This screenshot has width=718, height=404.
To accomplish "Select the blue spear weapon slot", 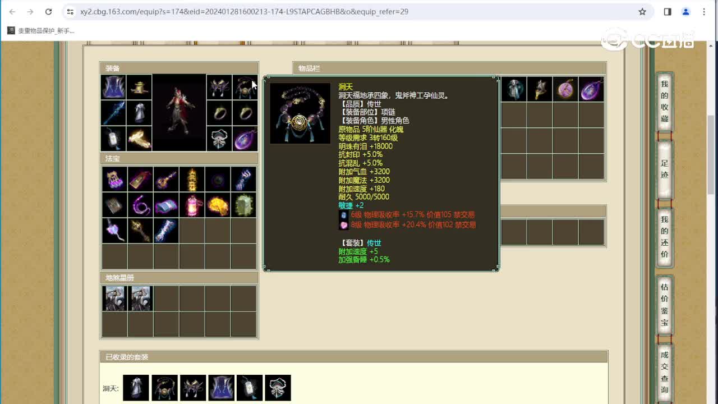I will pos(113,113).
